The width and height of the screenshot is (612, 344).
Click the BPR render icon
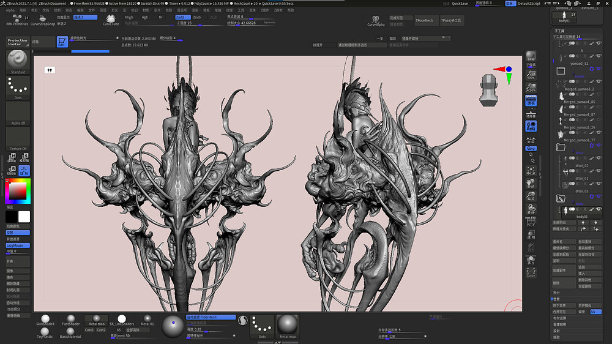pyautogui.click(x=531, y=56)
